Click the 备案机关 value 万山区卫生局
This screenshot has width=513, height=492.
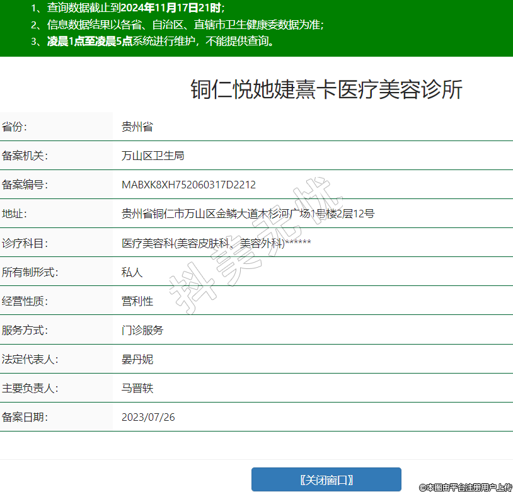[x=153, y=156]
